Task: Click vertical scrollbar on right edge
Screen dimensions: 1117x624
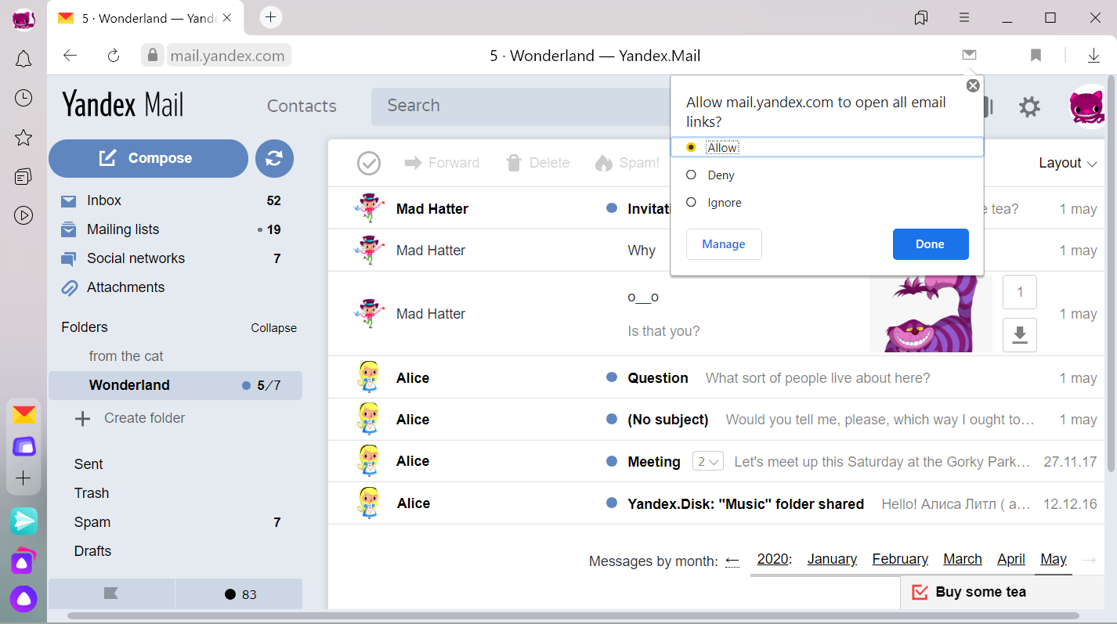Action: 1111,274
